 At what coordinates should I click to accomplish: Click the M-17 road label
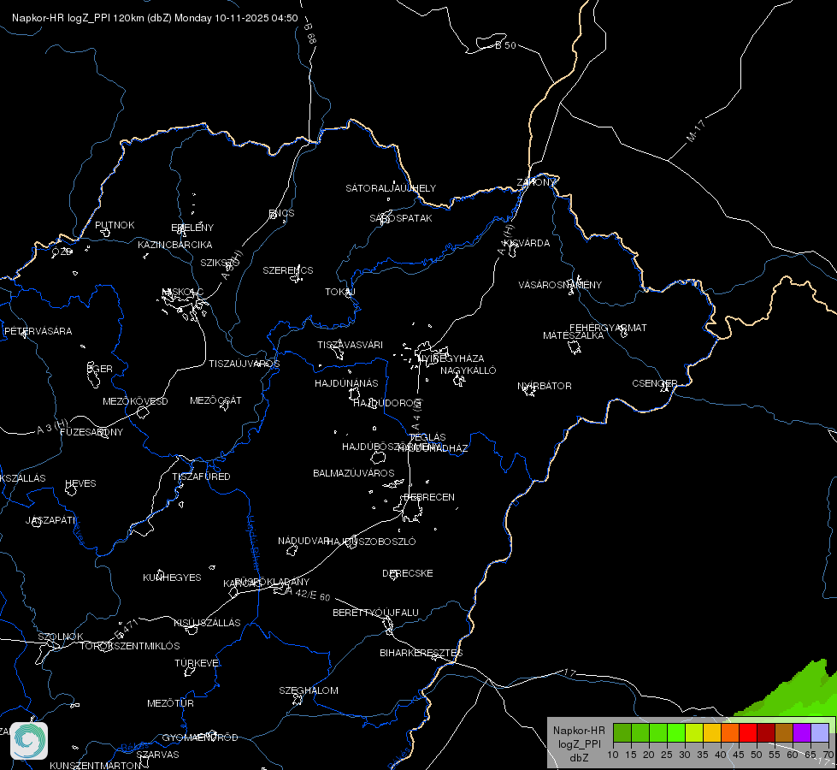[x=696, y=131]
